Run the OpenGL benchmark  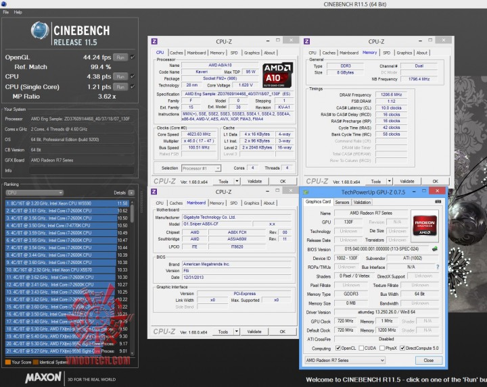coord(120,57)
